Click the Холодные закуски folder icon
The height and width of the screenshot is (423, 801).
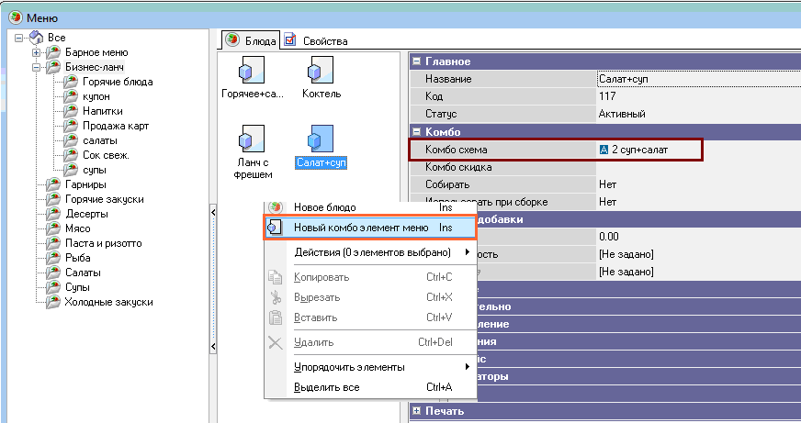(x=52, y=302)
